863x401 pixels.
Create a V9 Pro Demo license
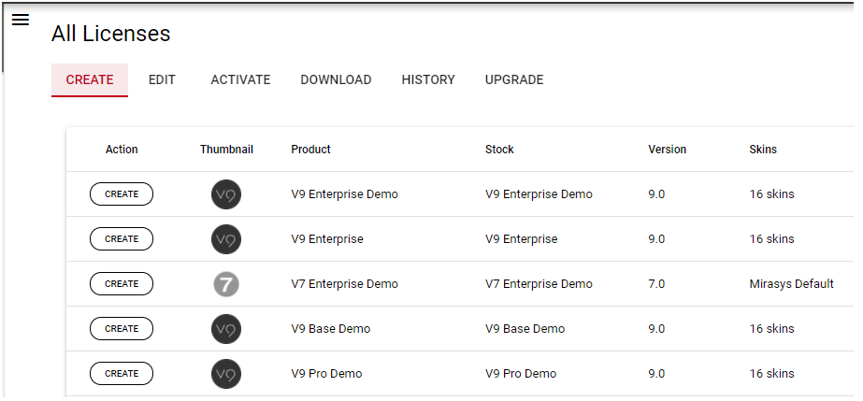coord(122,374)
